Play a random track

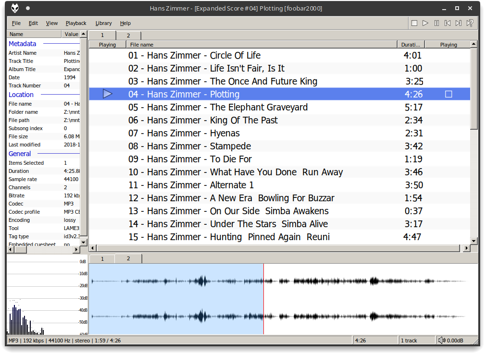[470, 23]
